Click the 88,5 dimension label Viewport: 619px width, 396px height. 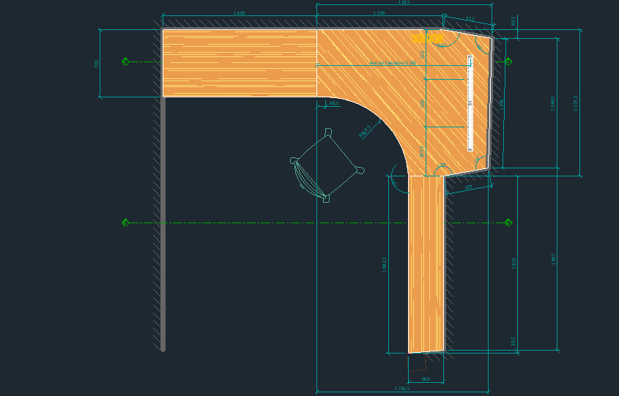click(333, 104)
